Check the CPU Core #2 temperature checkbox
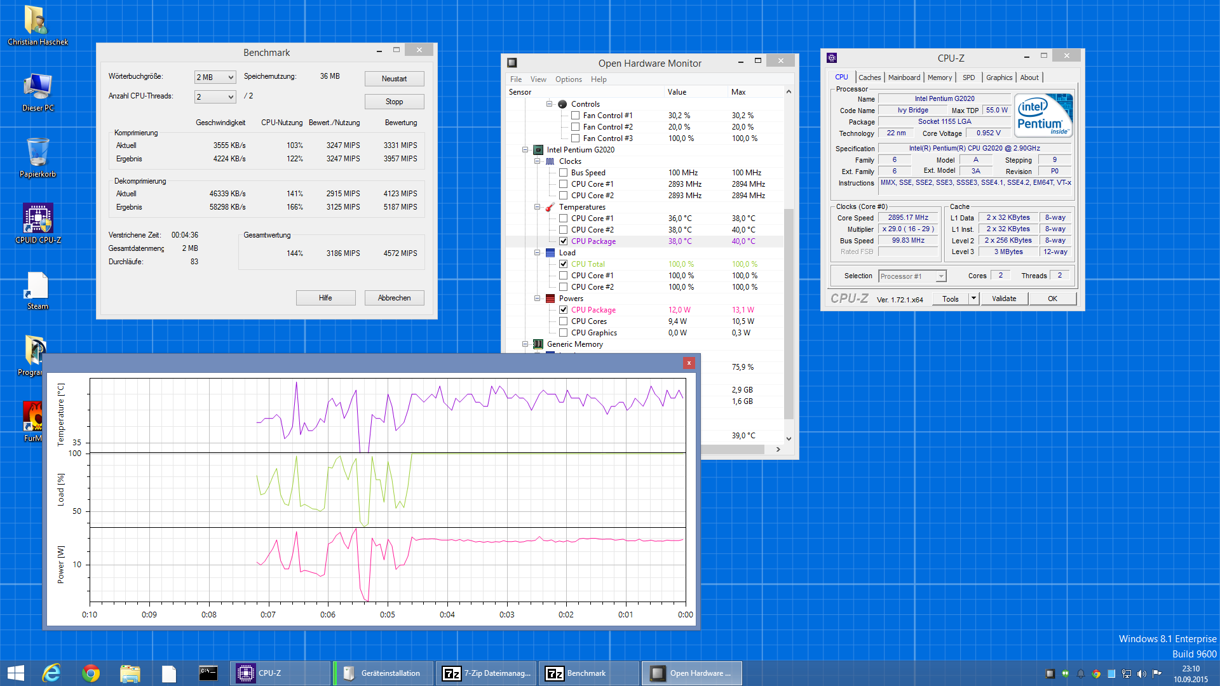The width and height of the screenshot is (1220, 686). click(x=563, y=230)
